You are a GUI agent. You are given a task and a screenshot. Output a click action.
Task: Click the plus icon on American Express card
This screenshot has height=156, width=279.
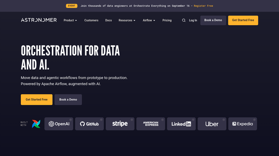coord(162,120)
